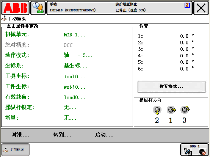
Task: Change joystick lock value 无...
Action: coord(70,107)
